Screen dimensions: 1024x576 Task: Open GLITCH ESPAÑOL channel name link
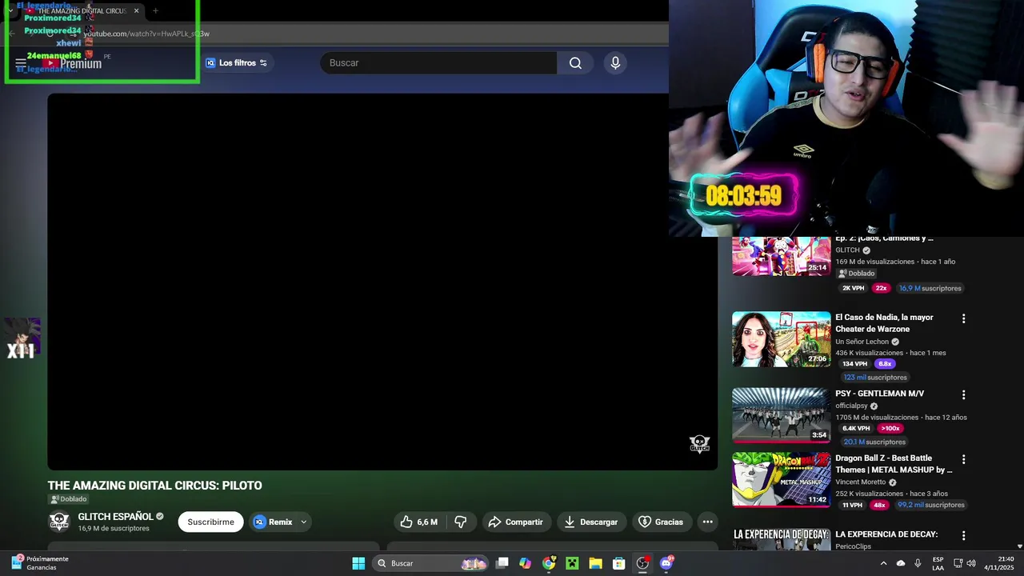pyautogui.click(x=115, y=517)
